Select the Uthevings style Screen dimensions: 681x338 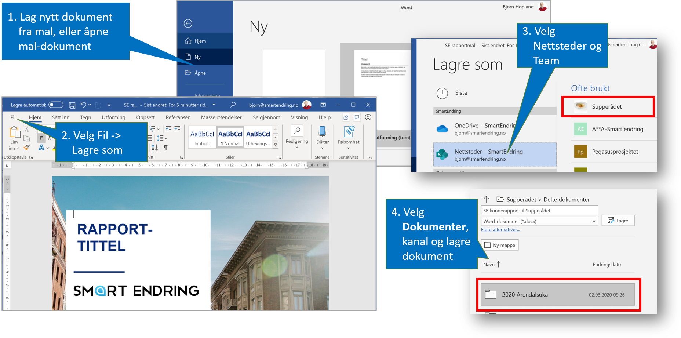pyautogui.click(x=258, y=137)
